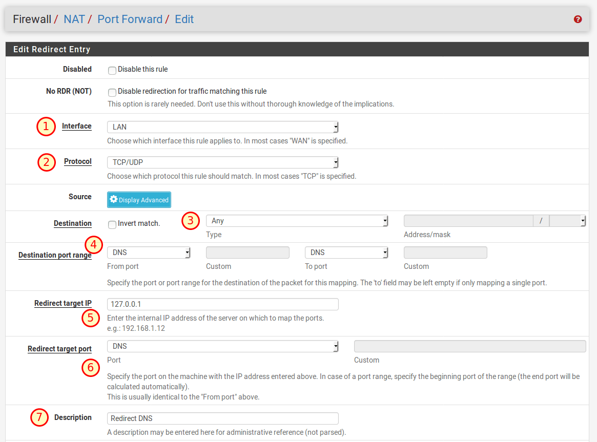Open the Protocol dropdown showing TCP/UDP
This screenshot has width=597, height=442.
tap(222, 162)
